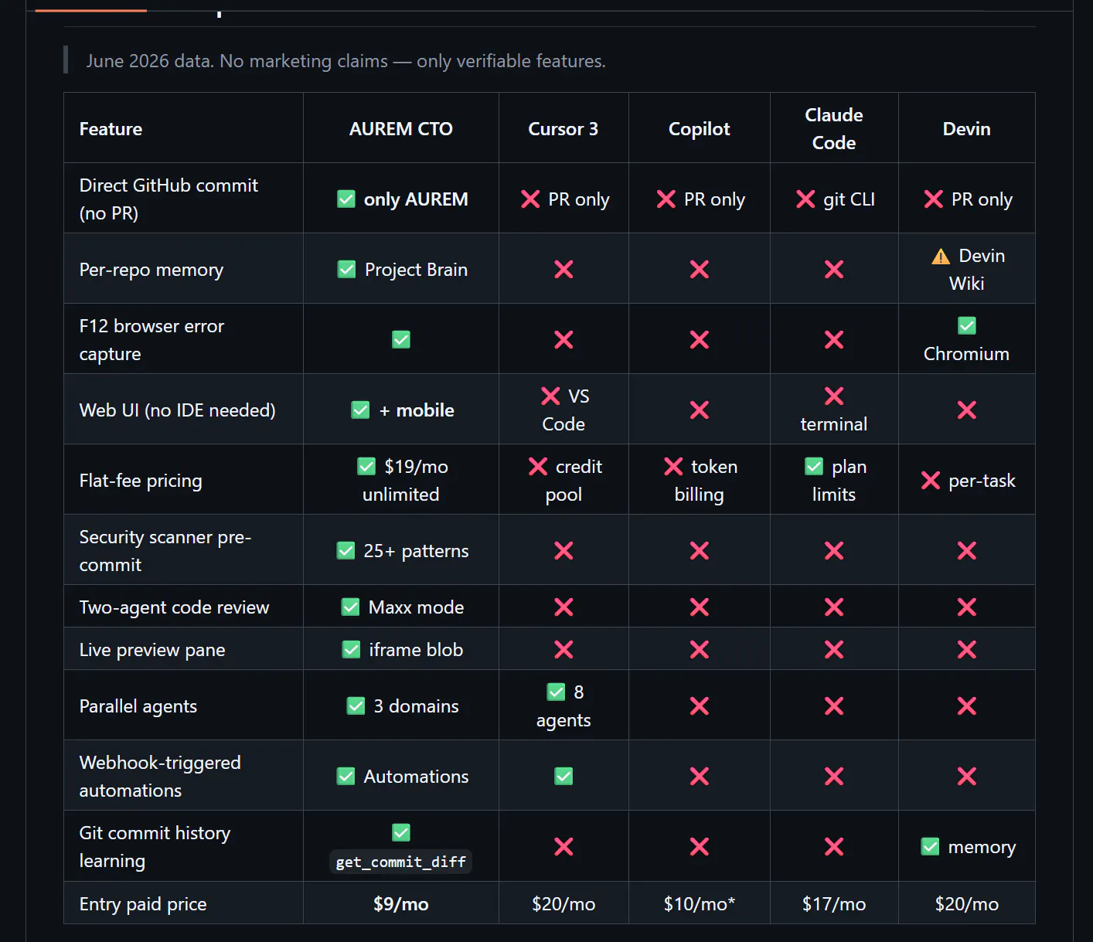Click the "Direct GitHub commit (no PR)" feature label
Screen dimensions: 1093x942
pyautogui.click(x=169, y=199)
